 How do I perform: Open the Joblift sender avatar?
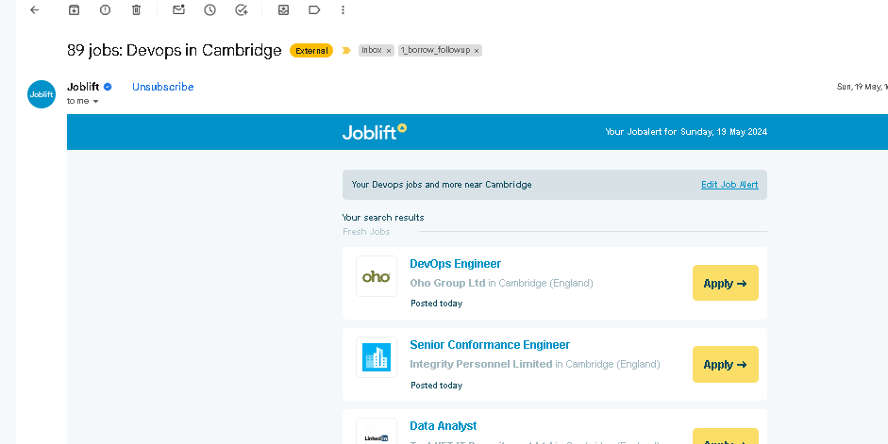[x=42, y=94]
